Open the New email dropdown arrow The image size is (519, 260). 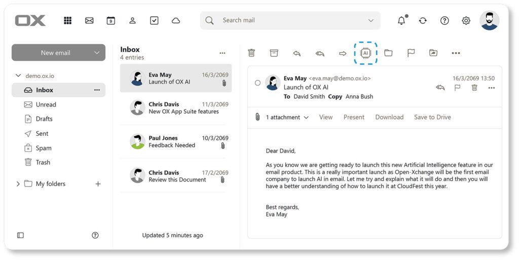pyautogui.click(x=96, y=53)
